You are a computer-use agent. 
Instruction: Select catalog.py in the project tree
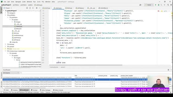click(x=19, y=26)
